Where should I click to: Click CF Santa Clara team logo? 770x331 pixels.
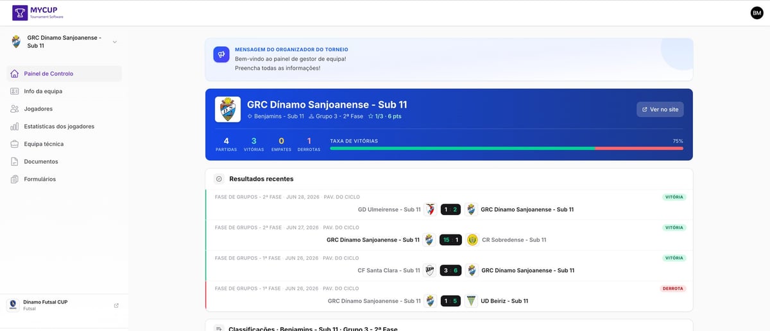click(x=430, y=270)
